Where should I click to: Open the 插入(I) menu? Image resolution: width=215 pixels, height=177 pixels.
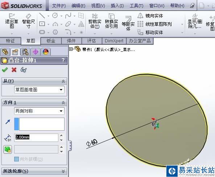[x=117, y=6]
